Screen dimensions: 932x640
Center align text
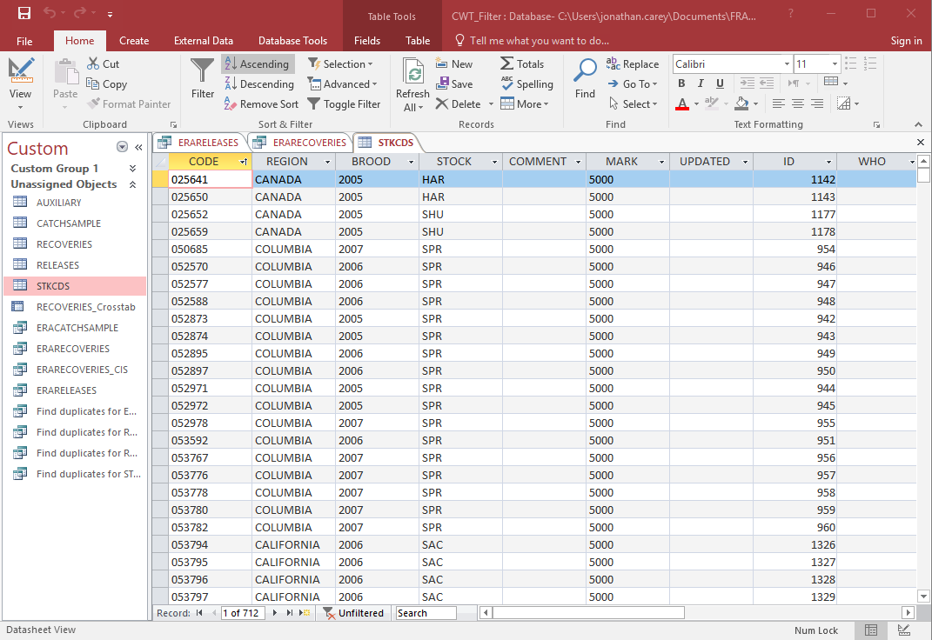[x=798, y=103]
